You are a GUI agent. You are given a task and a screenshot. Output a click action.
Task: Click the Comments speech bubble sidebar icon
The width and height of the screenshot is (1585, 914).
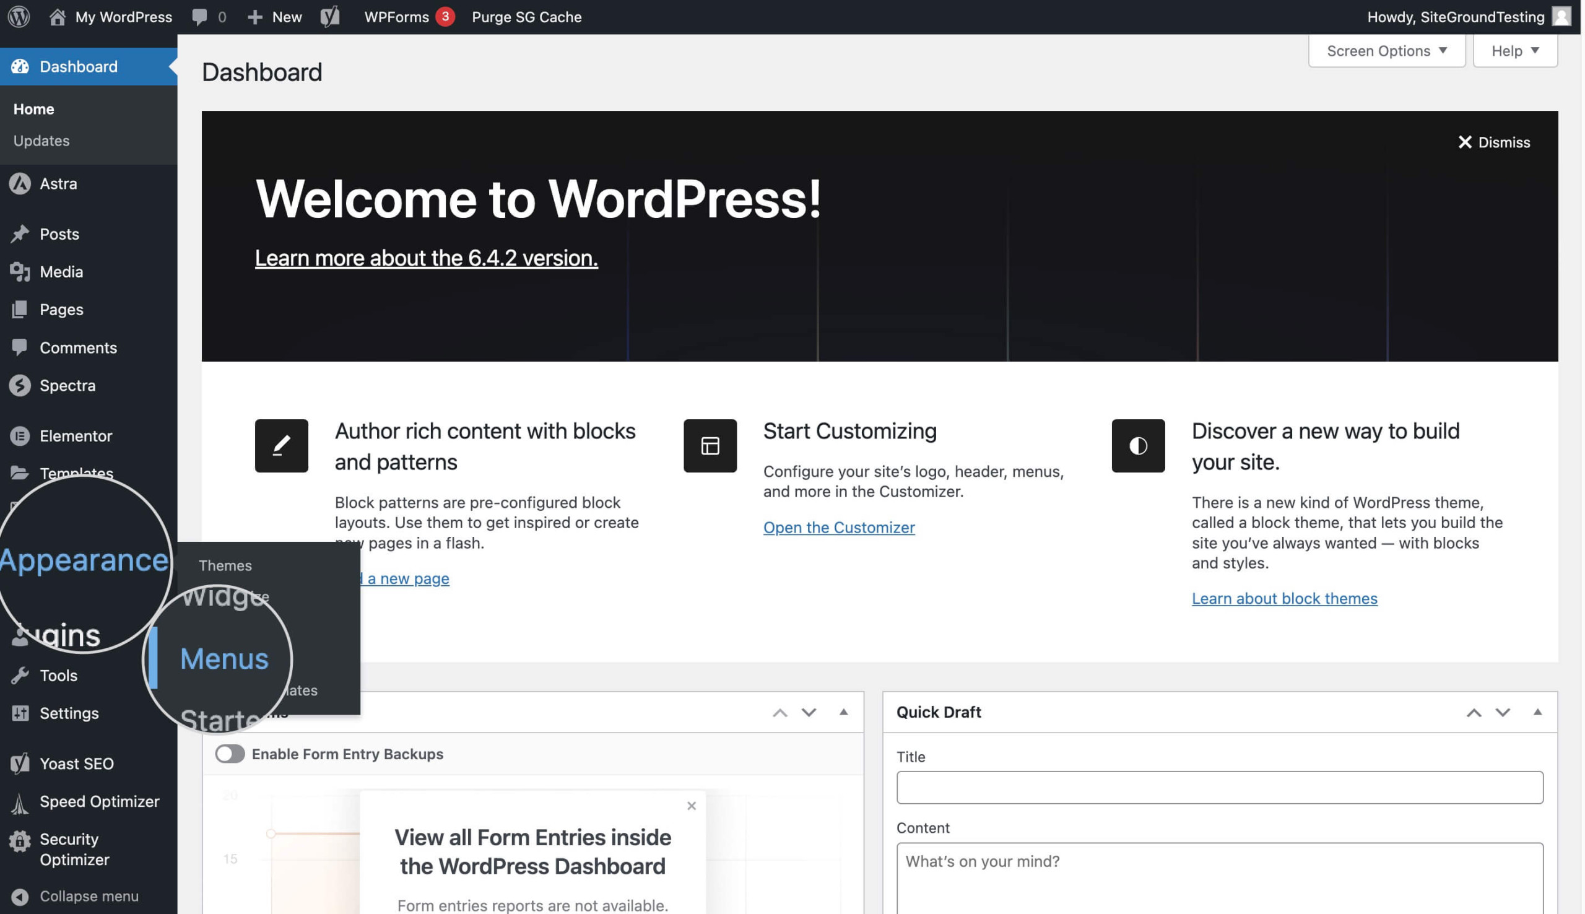pos(20,347)
